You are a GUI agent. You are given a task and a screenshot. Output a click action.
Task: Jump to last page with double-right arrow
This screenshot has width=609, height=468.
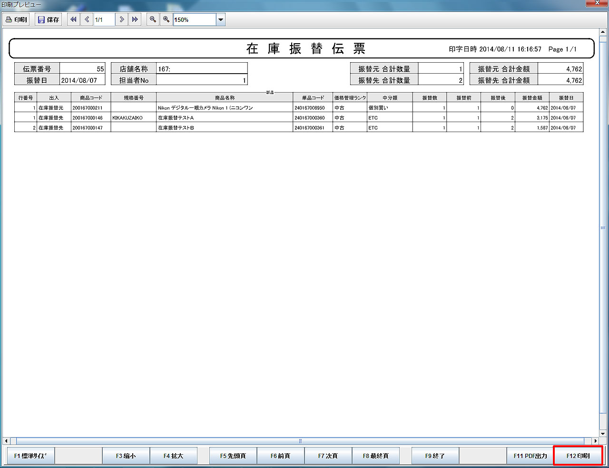pos(135,19)
